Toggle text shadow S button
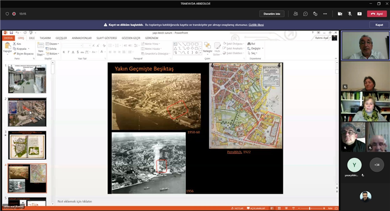The image size is (390, 211). tap(77, 52)
